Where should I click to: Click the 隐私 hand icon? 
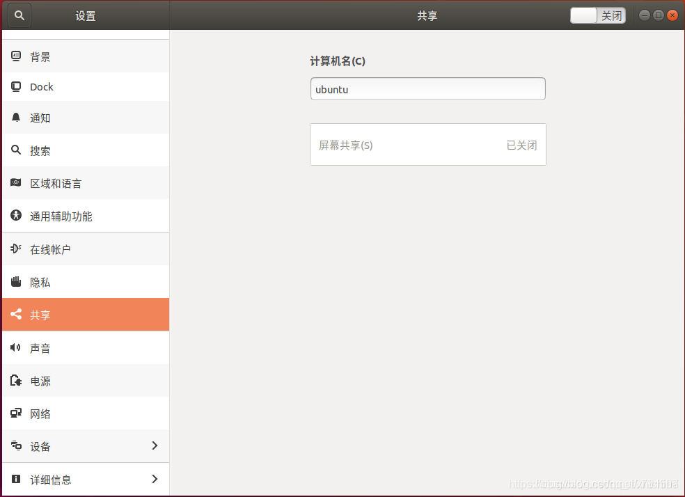tap(16, 282)
